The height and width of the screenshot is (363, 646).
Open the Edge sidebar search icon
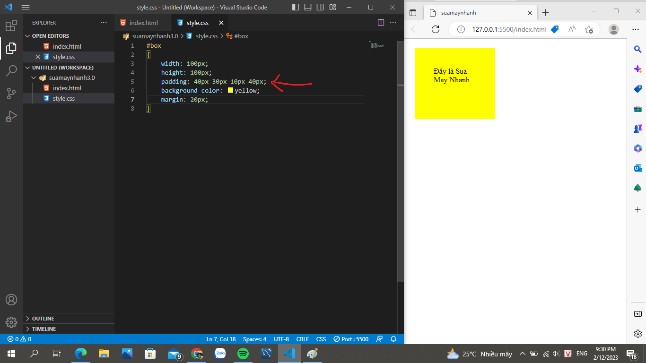(637, 49)
